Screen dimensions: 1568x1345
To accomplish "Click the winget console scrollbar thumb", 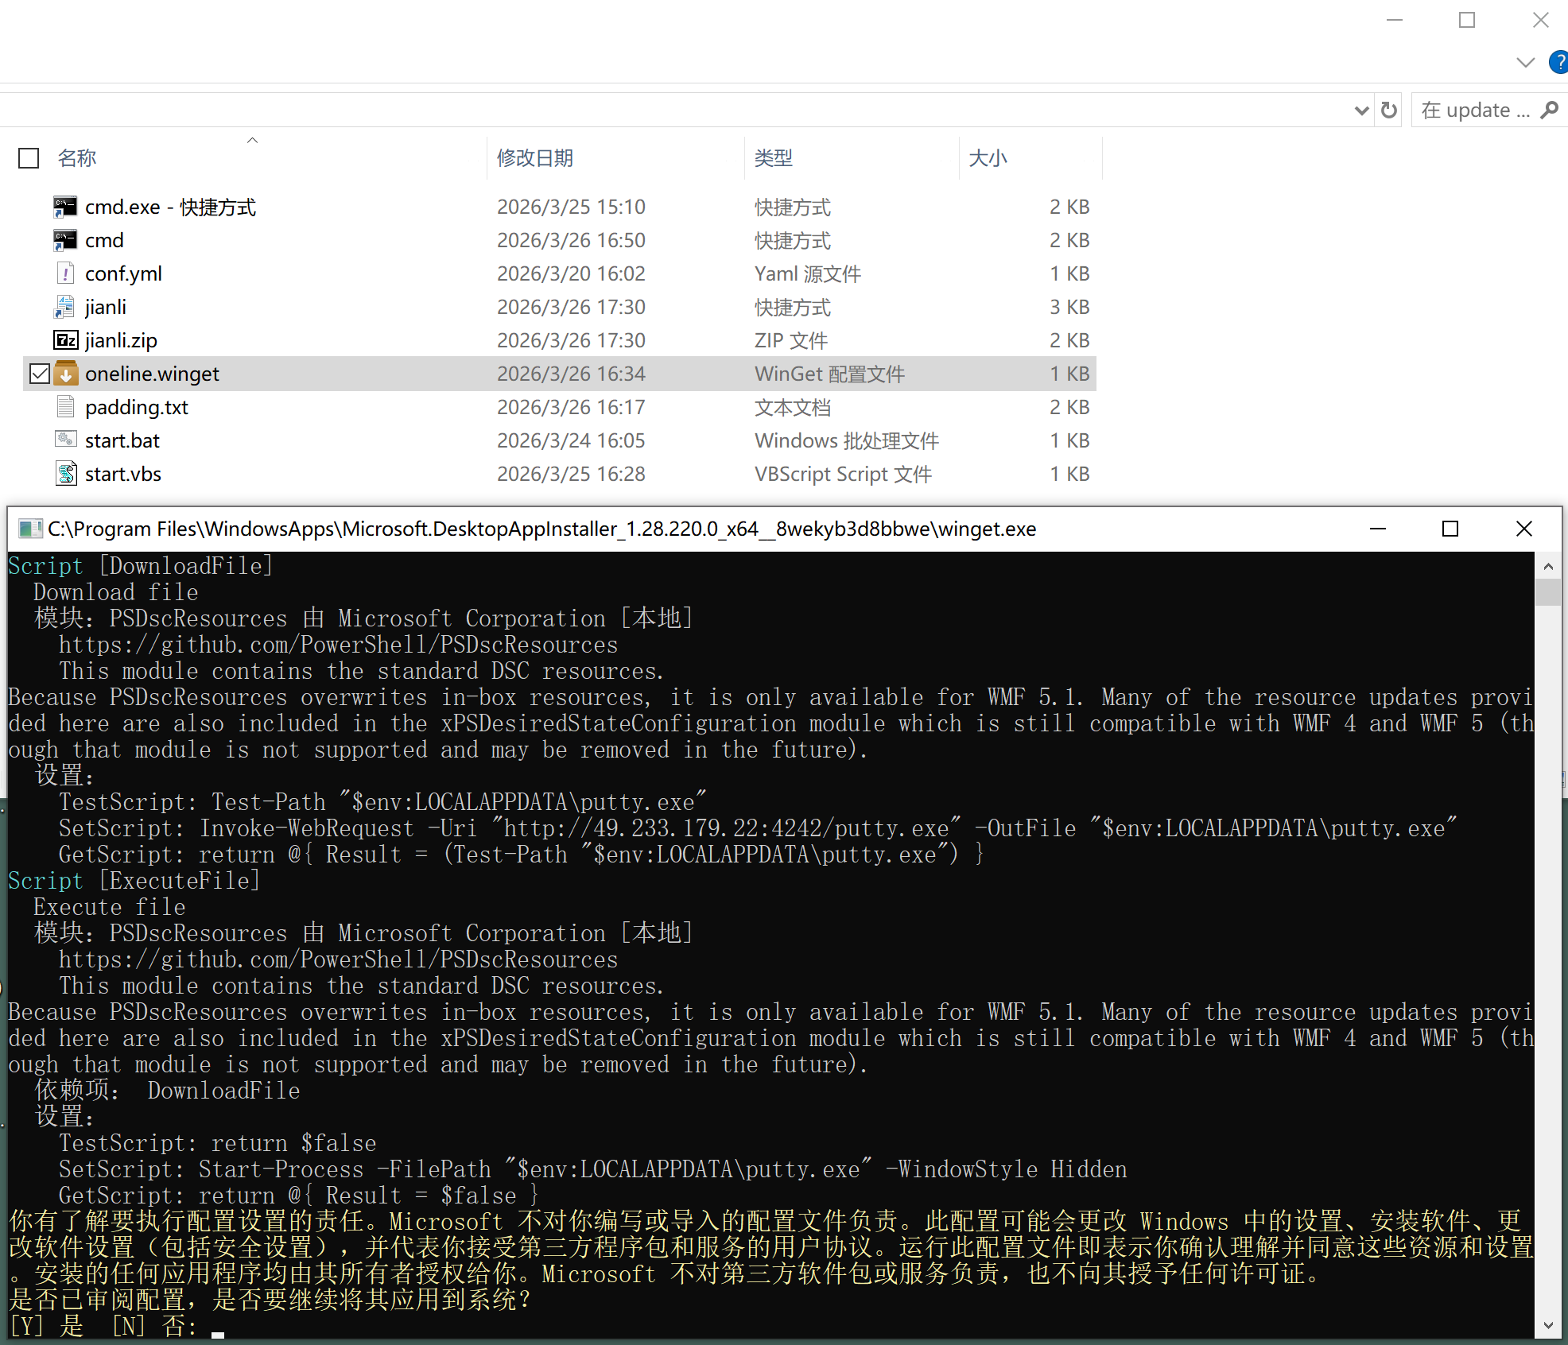I will [1547, 592].
